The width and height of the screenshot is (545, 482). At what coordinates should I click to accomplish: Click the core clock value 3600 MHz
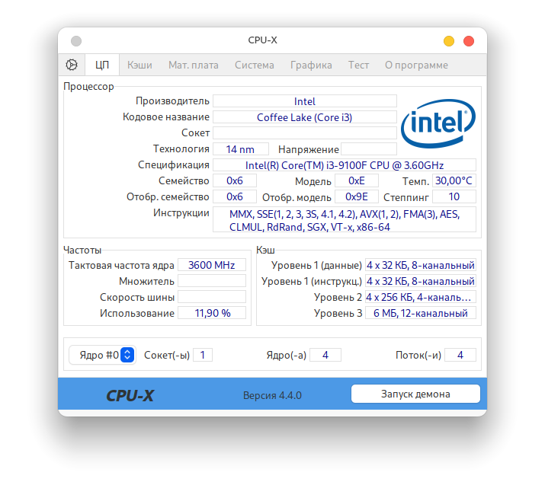[x=212, y=265]
